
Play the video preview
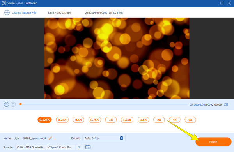[6, 104]
